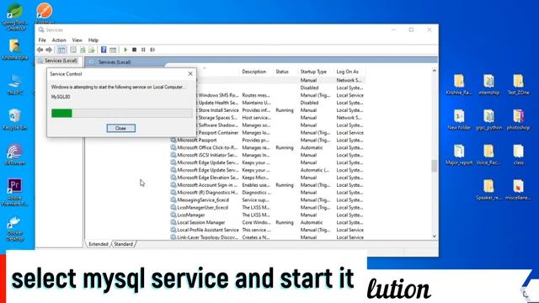Select Link-Layer Topology Discovery row
Screen dimensions: 539x303
267,237
